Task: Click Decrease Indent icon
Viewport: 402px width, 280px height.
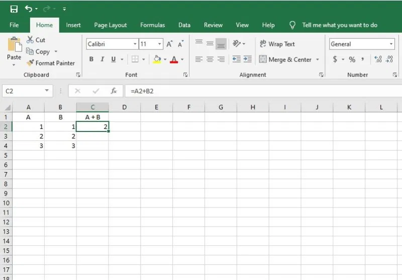Action: coord(236,59)
